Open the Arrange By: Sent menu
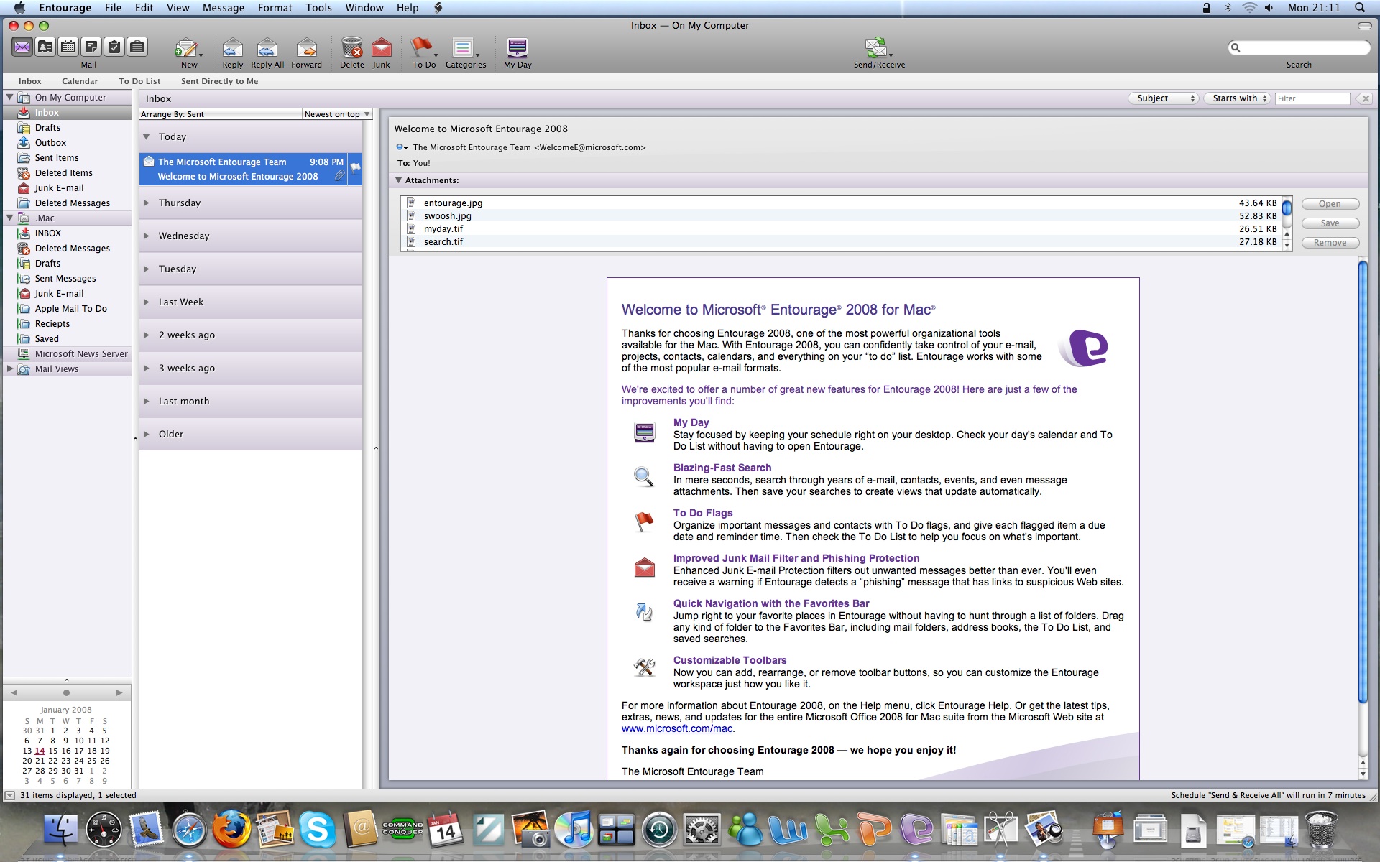This screenshot has height=862, width=1380. (x=221, y=114)
